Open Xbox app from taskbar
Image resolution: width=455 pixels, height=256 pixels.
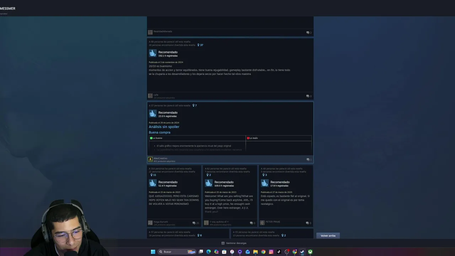[x=310, y=252]
